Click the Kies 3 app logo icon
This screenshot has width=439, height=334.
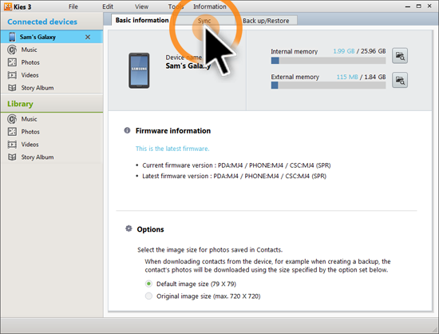tap(7, 6)
